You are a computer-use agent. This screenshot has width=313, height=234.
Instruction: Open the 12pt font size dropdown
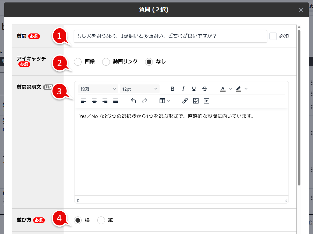140,88
